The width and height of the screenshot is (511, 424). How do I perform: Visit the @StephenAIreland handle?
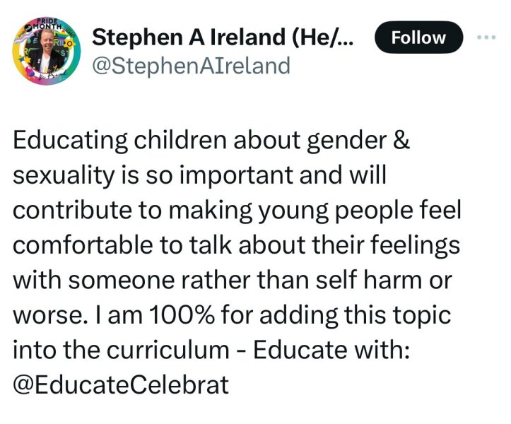click(192, 66)
